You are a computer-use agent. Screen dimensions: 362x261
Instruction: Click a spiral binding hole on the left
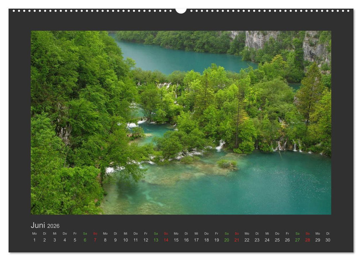tap(19, 10)
